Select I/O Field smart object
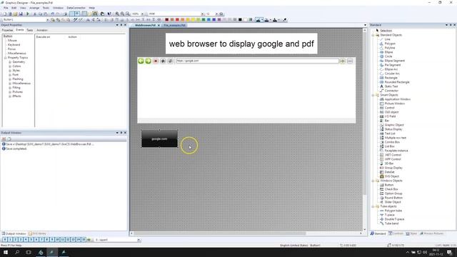 pos(390,116)
